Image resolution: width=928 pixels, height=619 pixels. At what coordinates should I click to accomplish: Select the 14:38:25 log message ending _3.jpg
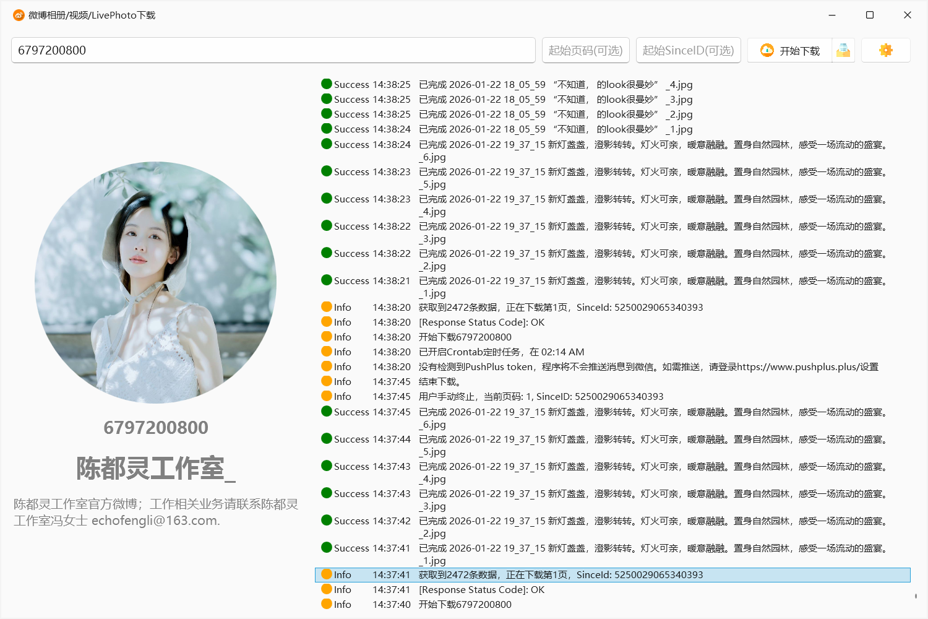(x=556, y=100)
